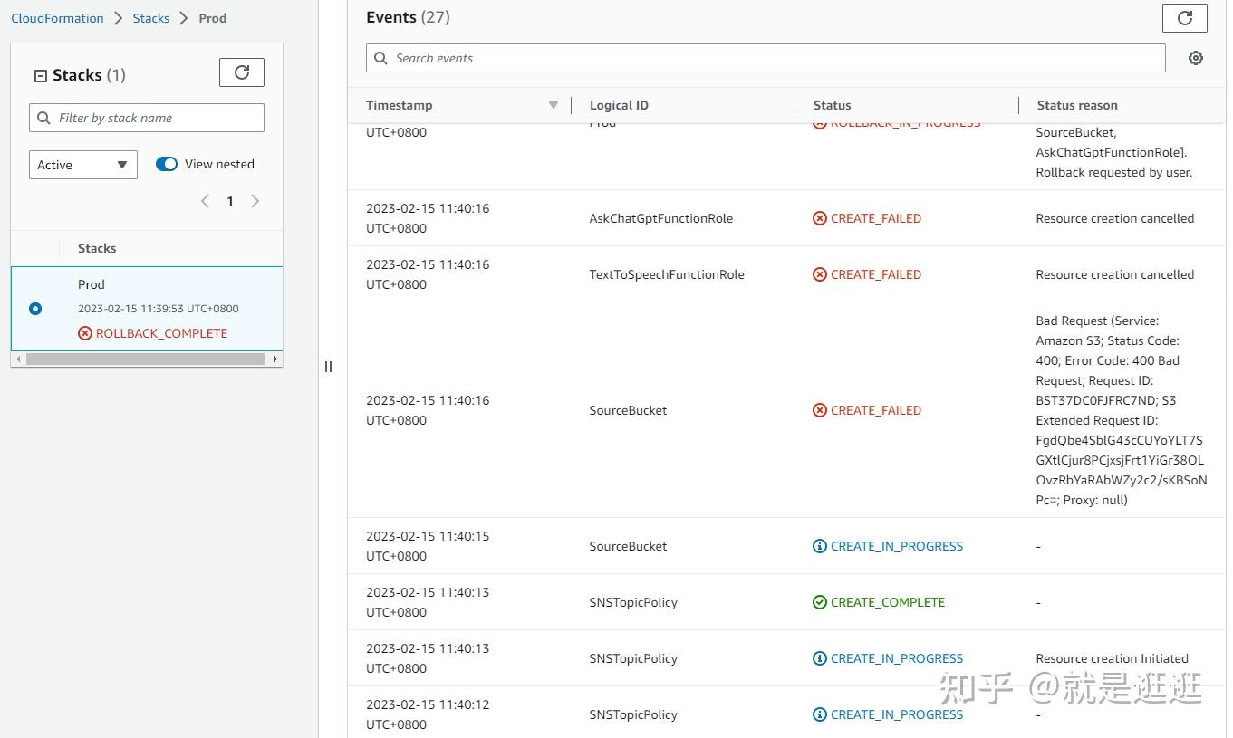Open the Stacks breadcrumb link
Image resolution: width=1233 pixels, height=738 pixels.
point(151,17)
